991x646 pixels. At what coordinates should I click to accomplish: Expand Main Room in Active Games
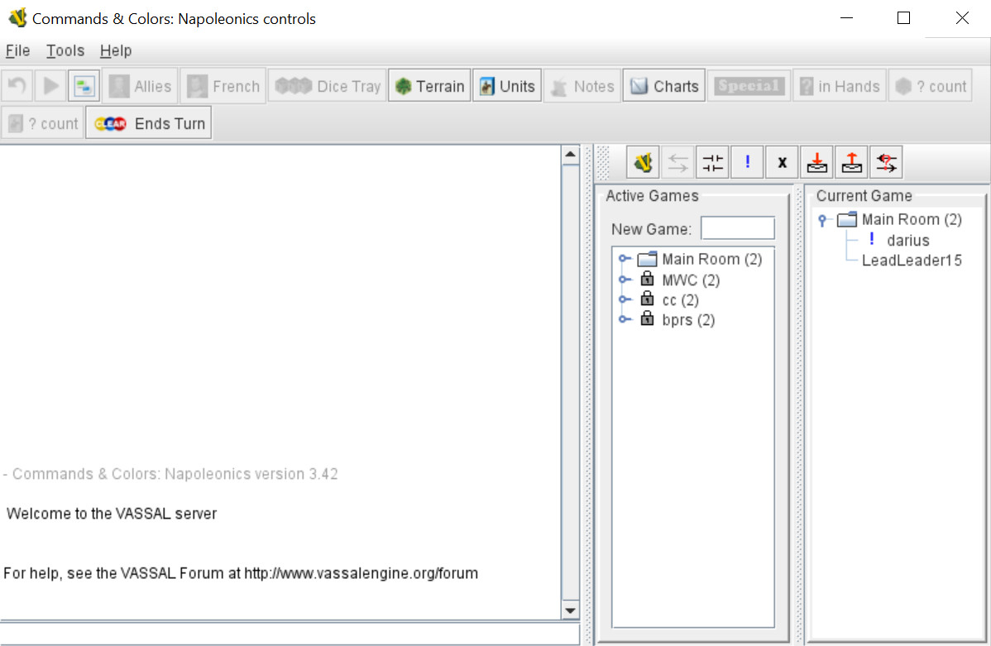click(624, 259)
